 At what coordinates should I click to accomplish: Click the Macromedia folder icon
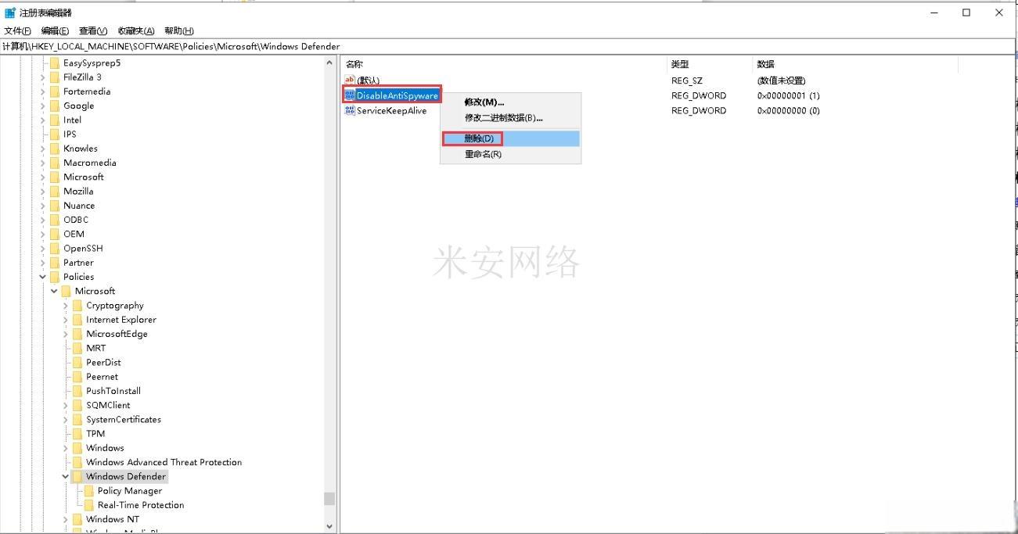pos(55,163)
